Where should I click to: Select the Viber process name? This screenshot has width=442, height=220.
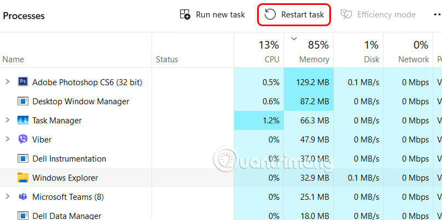pyautogui.click(x=42, y=140)
